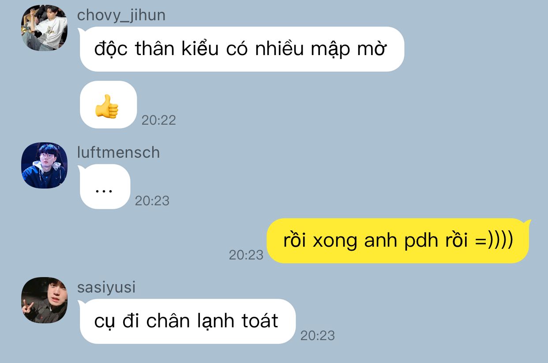Tap sasiyusi's peace-sign profile photo

pos(44,300)
